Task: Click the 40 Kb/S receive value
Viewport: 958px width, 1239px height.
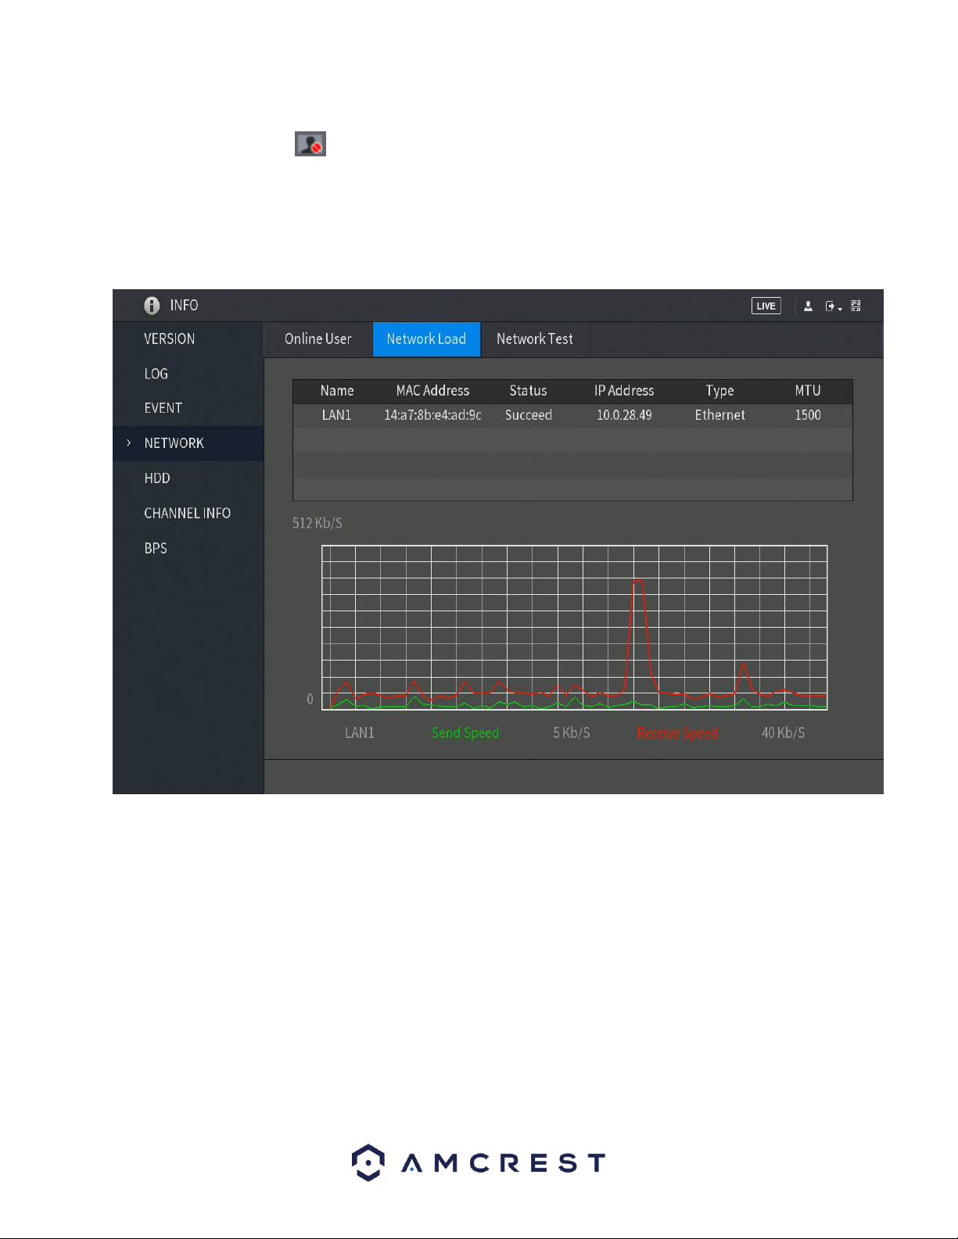Action: (783, 733)
